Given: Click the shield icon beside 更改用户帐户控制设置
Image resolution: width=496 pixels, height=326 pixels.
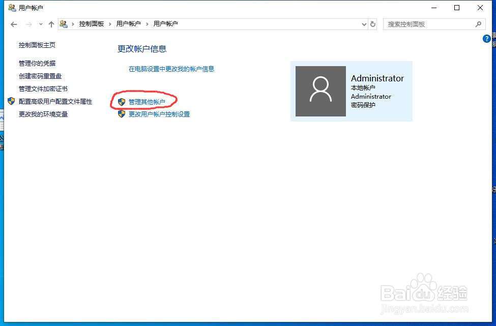Looking at the screenshot, I should click(x=121, y=114).
